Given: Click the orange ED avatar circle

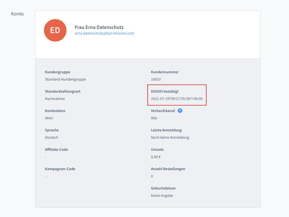Looking at the screenshot, I should pos(55,30).
